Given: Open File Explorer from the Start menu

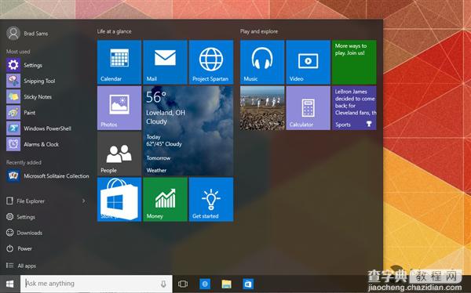Looking at the screenshot, I should 26,201.
